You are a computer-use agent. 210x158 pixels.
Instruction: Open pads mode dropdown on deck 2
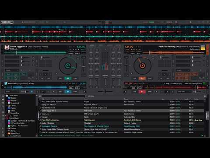(183, 70)
